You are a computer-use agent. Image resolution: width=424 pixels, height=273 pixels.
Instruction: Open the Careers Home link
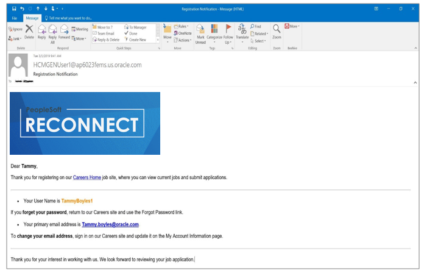click(87, 177)
